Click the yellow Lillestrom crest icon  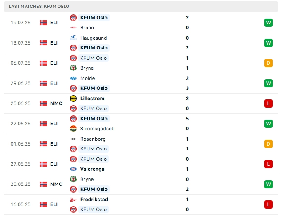click(73, 99)
